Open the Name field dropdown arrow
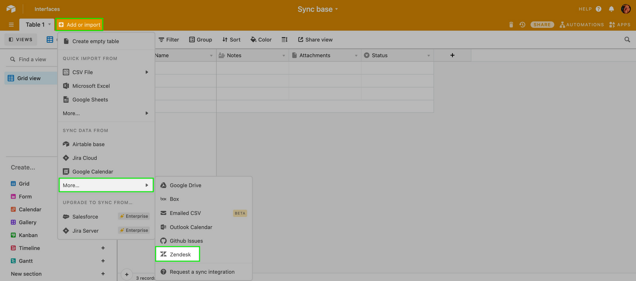This screenshot has height=281, width=636. pyautogui.click(x=211, y=56)
